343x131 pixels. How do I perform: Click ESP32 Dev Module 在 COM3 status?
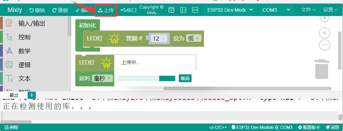[x=262, y=127]
